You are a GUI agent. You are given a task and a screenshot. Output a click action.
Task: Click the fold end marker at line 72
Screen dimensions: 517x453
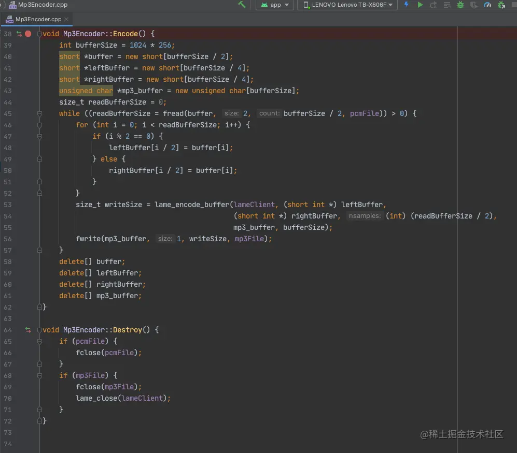click(x=39, y=421)
